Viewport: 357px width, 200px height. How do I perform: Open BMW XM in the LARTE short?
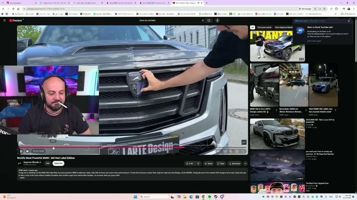(264, 85)
